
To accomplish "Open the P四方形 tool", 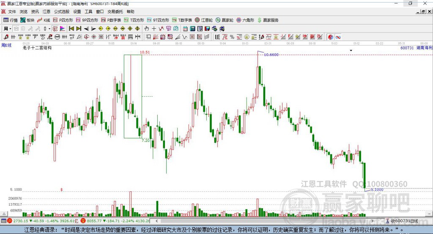I will [x=63, y=20].
